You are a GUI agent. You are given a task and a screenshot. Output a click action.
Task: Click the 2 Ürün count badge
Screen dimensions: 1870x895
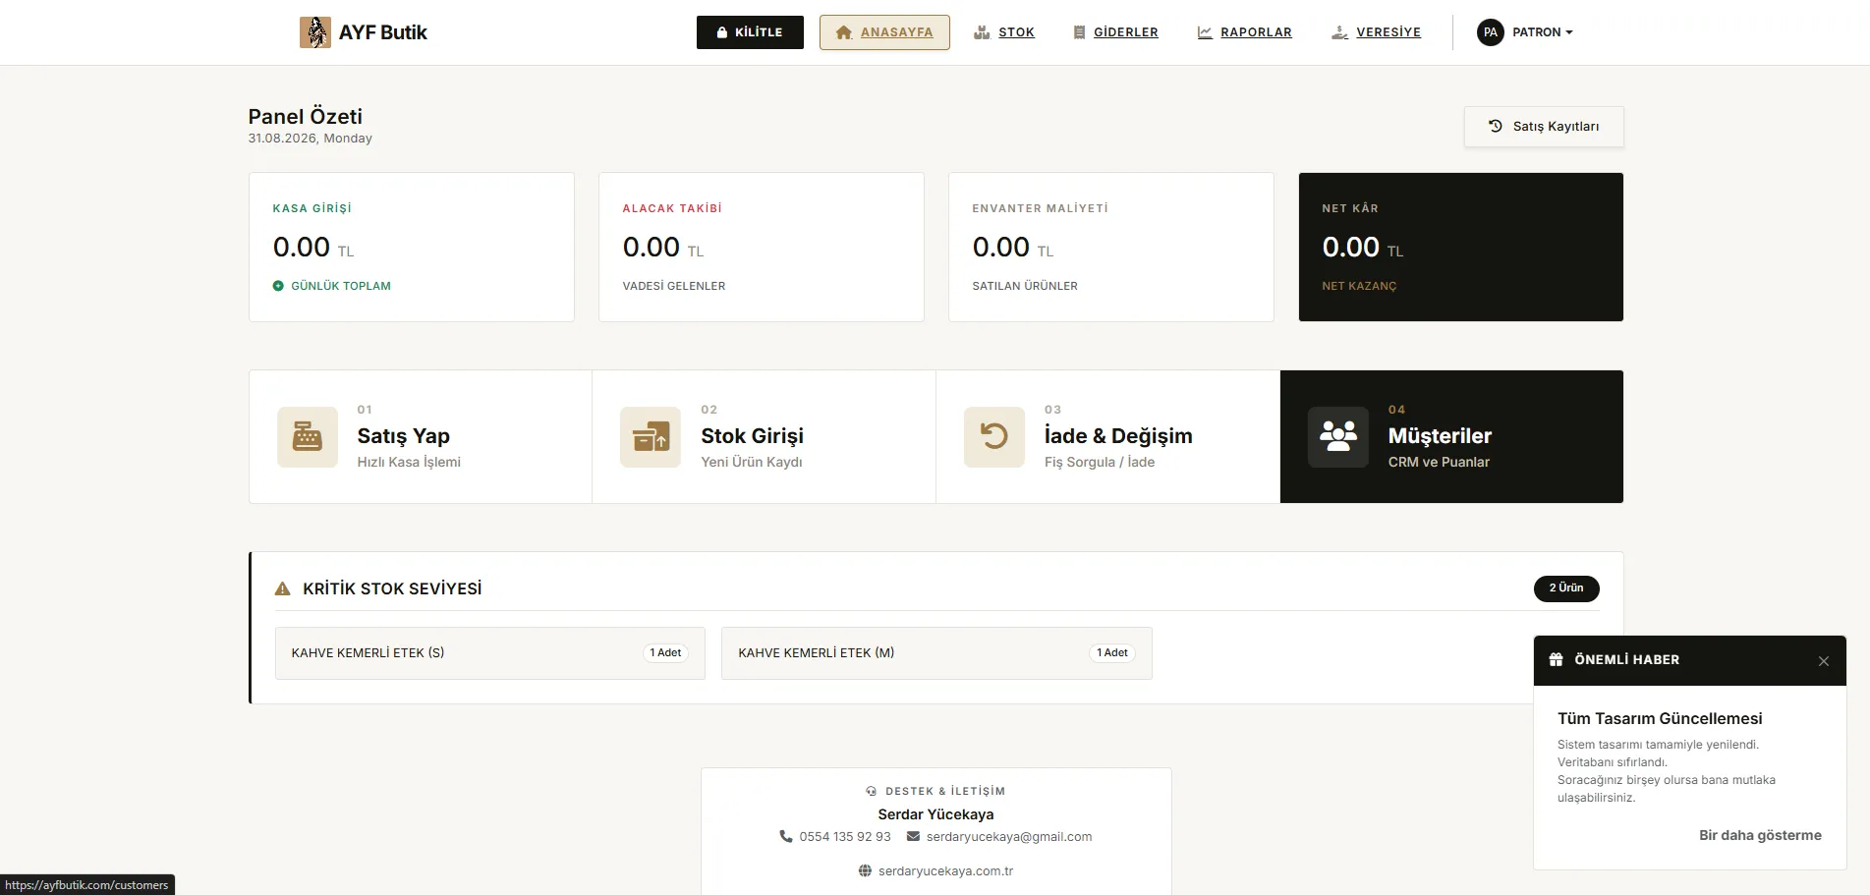click(1566, 588)
